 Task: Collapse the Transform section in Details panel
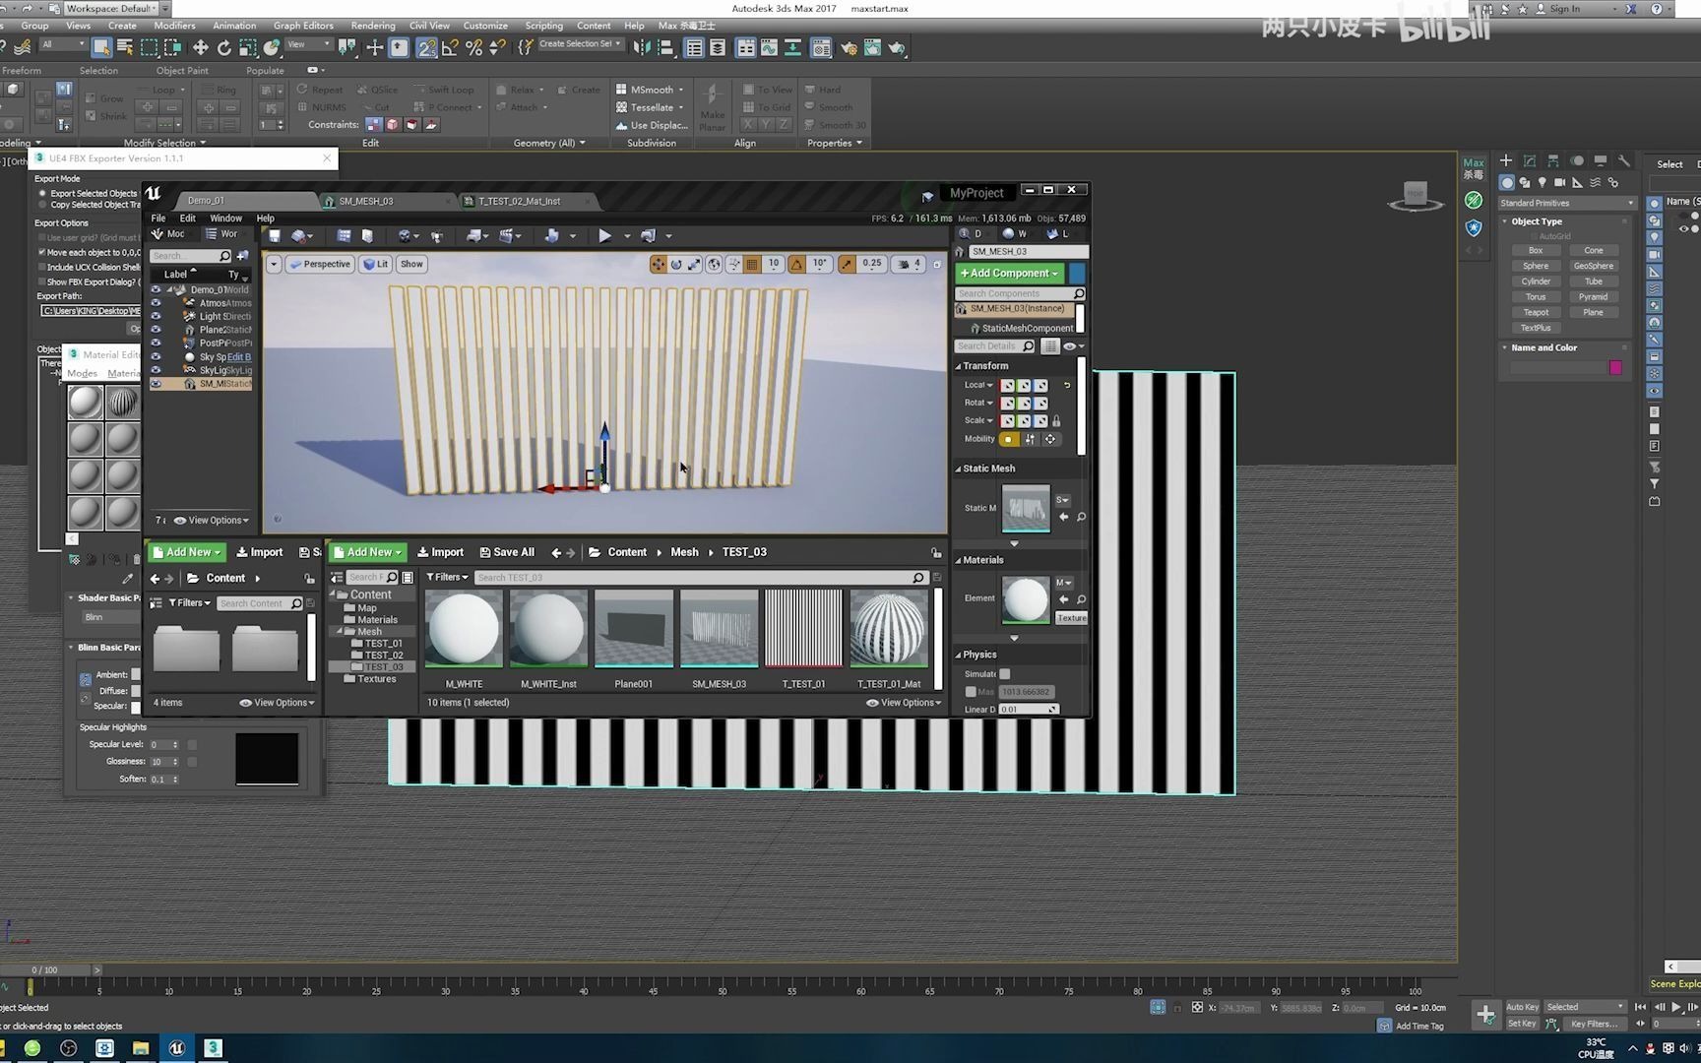click(x=958, y=365)
